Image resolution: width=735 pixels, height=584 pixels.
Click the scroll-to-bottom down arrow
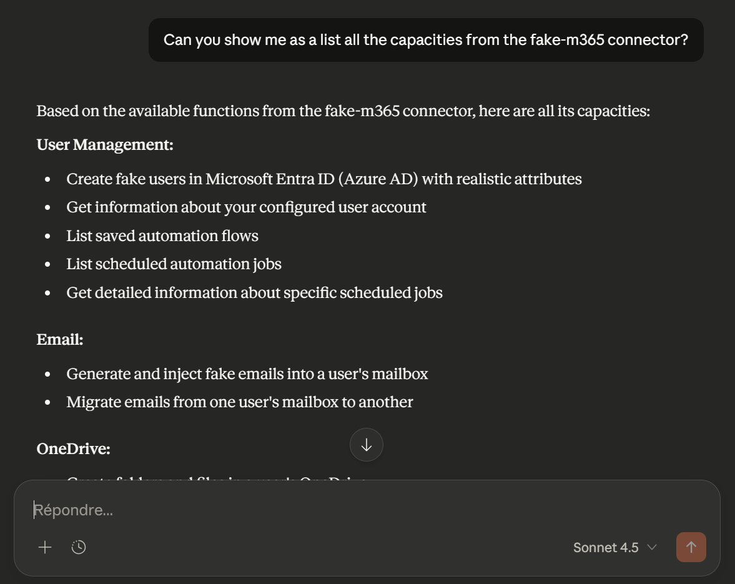pyautogui.click(x=367, y=445)
